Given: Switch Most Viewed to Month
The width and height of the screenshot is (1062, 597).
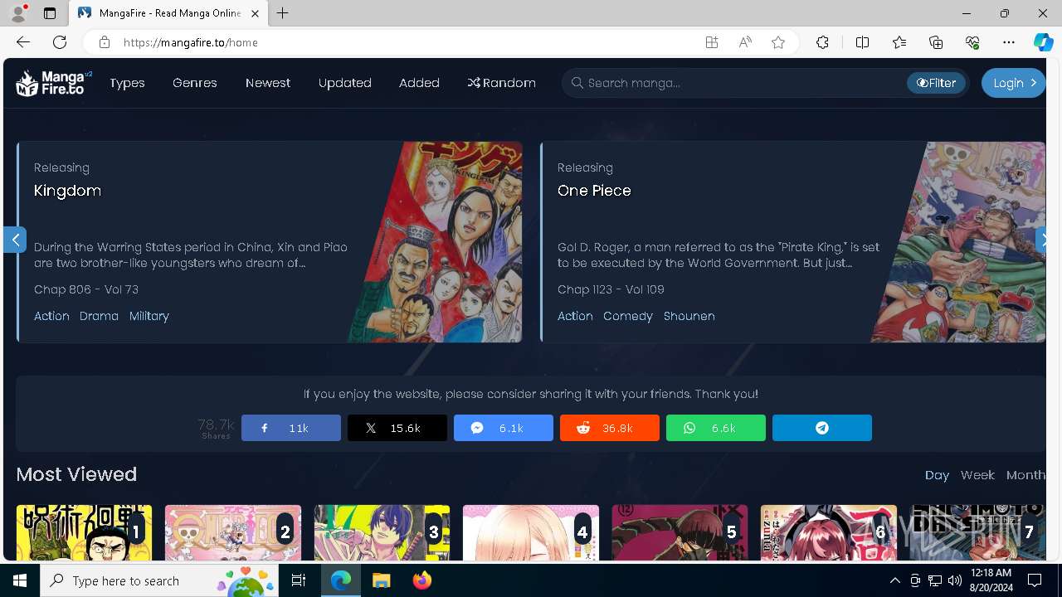Looking at the screenshot, I should click(x=1025, y=475).
